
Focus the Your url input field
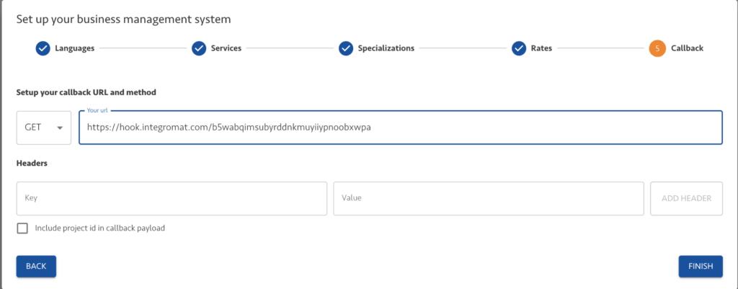(x=400, y=127)
